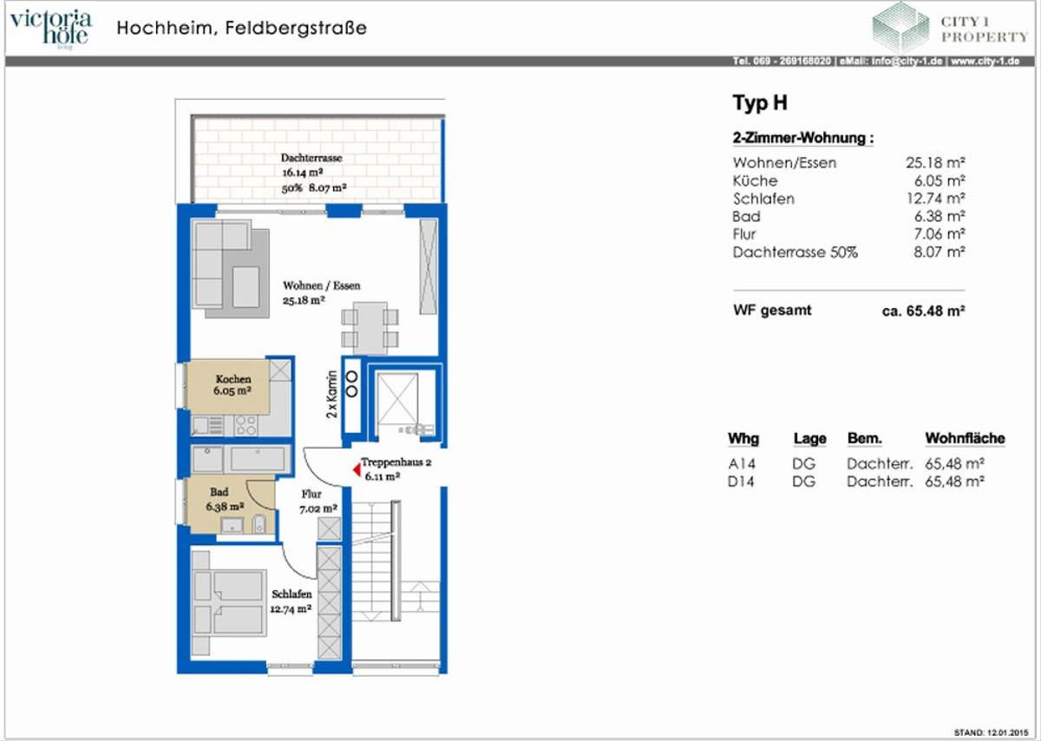This screenshot has height=741, width=1041.
Task: Click the WF gesamt total area line
Action: pos(849,310)
